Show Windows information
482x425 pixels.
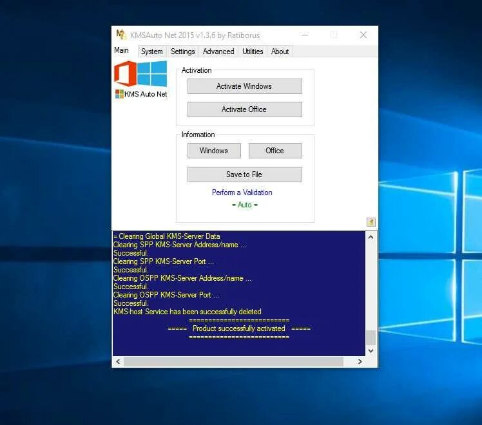214,151
